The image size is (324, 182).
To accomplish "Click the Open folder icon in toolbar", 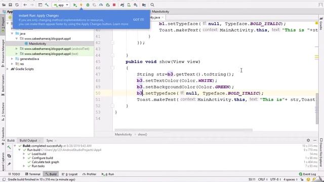I will point(4,5).
